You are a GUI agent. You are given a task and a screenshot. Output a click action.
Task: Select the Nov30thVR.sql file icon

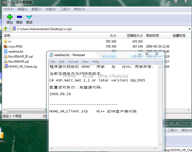[x=6, y=61]
